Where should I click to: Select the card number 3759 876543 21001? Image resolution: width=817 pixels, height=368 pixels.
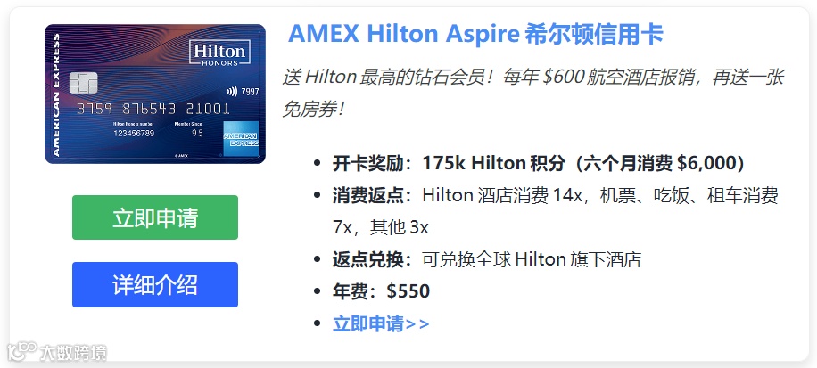click(153, 109)
